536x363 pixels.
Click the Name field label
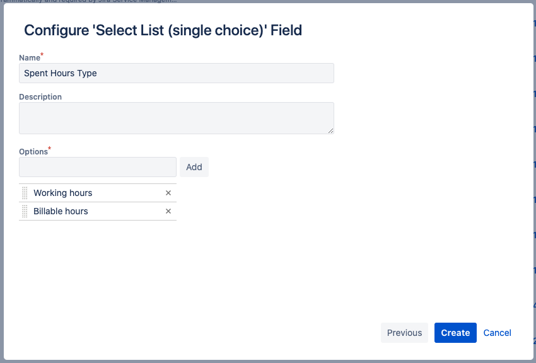click(x=29, y=58)
